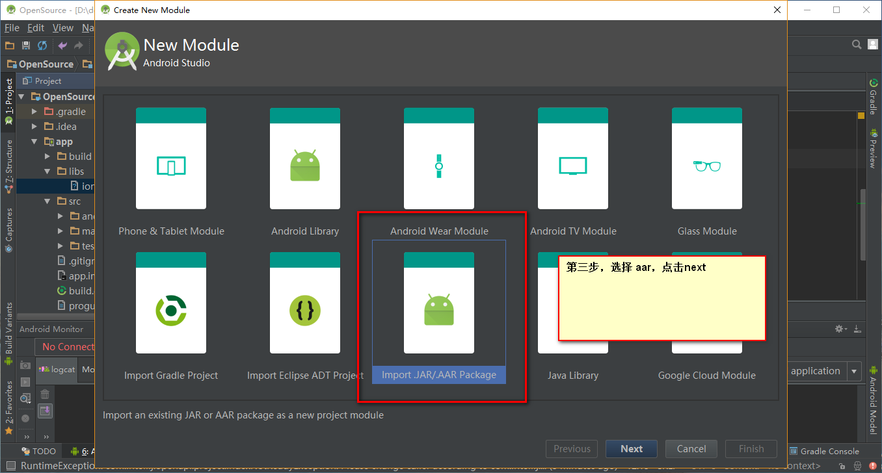Select the .idea folder in project tree

[60, 127]
